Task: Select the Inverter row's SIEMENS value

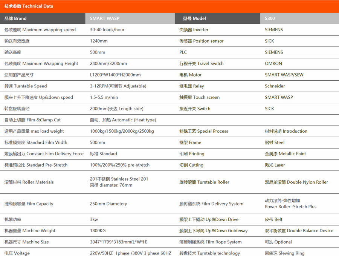Action: (274, 30)
